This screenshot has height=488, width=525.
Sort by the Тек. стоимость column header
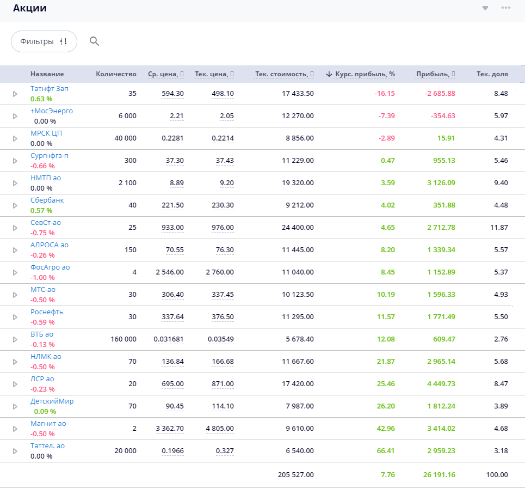(x=285, y=74)
